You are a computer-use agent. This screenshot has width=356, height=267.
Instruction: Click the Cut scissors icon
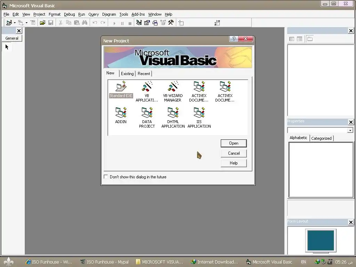click(x=60, y=23)
